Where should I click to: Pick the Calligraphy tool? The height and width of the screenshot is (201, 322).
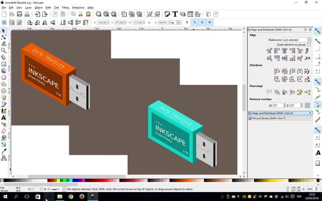tap(4, 111)
